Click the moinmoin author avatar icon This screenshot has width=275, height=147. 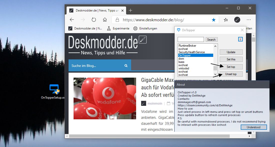click(144, 103)
